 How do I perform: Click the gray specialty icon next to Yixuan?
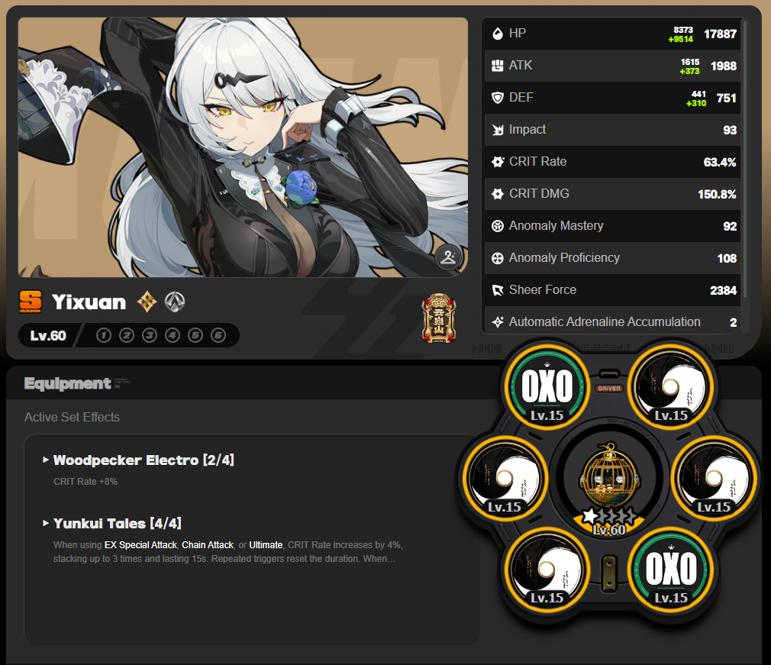coord(175,302)
